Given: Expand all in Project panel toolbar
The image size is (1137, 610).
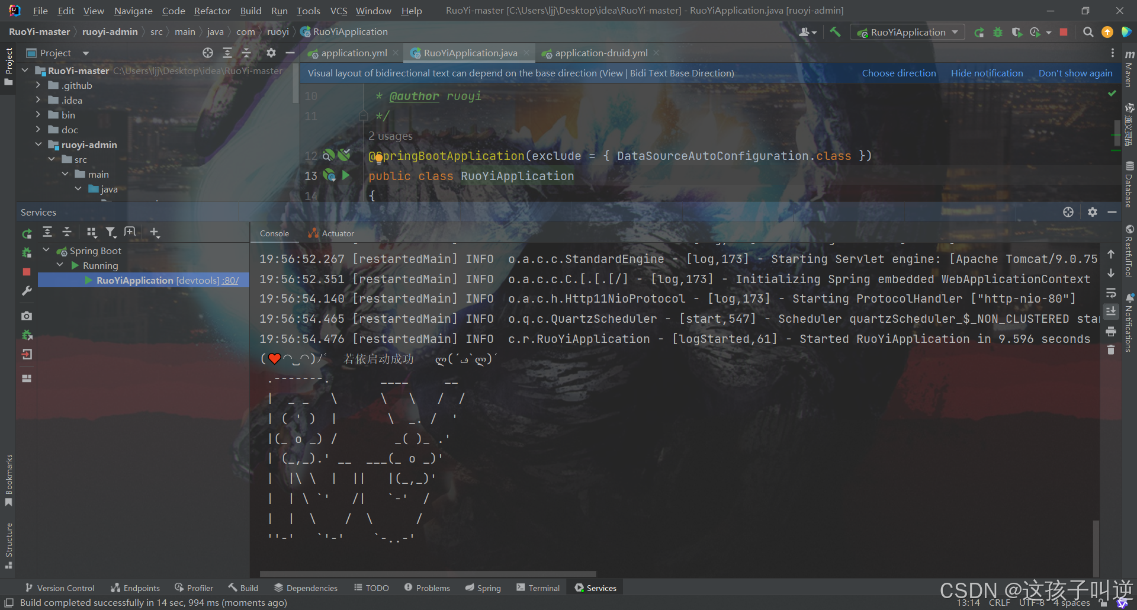Looking at the screenshot, I should point(227,53).
